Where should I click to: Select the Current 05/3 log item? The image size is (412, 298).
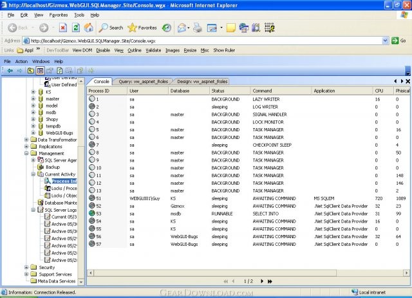click(x=64, y=217)
